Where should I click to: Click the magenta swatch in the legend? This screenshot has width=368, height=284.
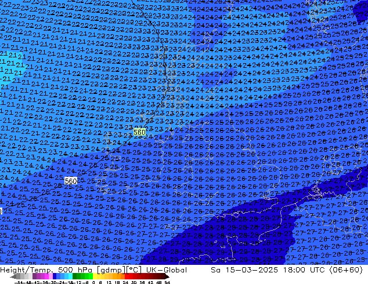coord(46,276)
